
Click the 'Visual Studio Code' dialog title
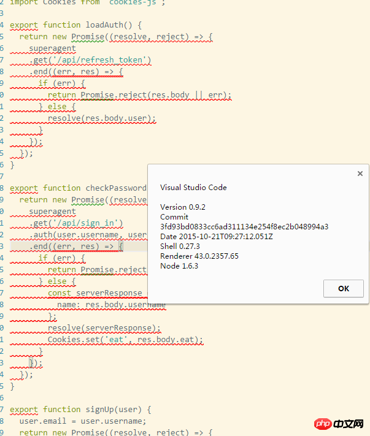[193, 188]
